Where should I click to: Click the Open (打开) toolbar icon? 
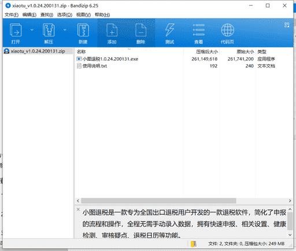coord(16,30)
